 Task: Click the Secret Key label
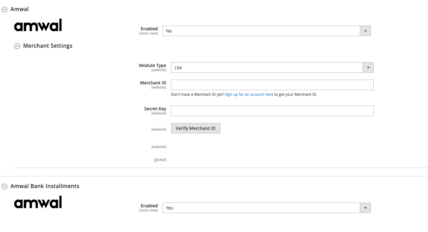[155, 109]
